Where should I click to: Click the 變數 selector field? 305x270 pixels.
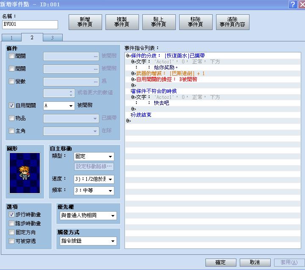coord(71,82)
